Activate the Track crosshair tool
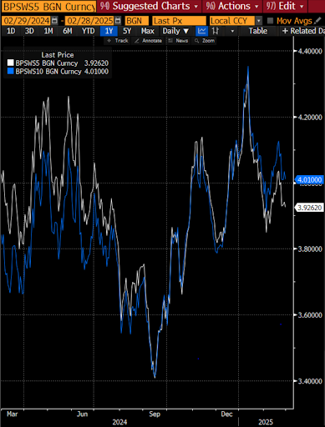325x427 pixels. (x=118, y=41)
